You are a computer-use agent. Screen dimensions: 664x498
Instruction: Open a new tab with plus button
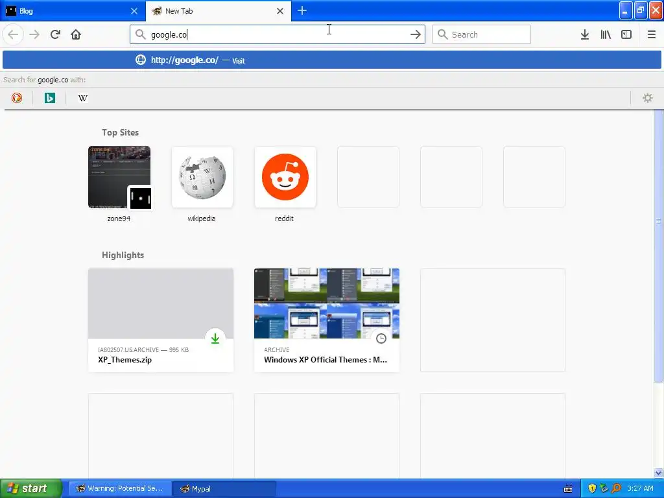click(x=302, y=10)
